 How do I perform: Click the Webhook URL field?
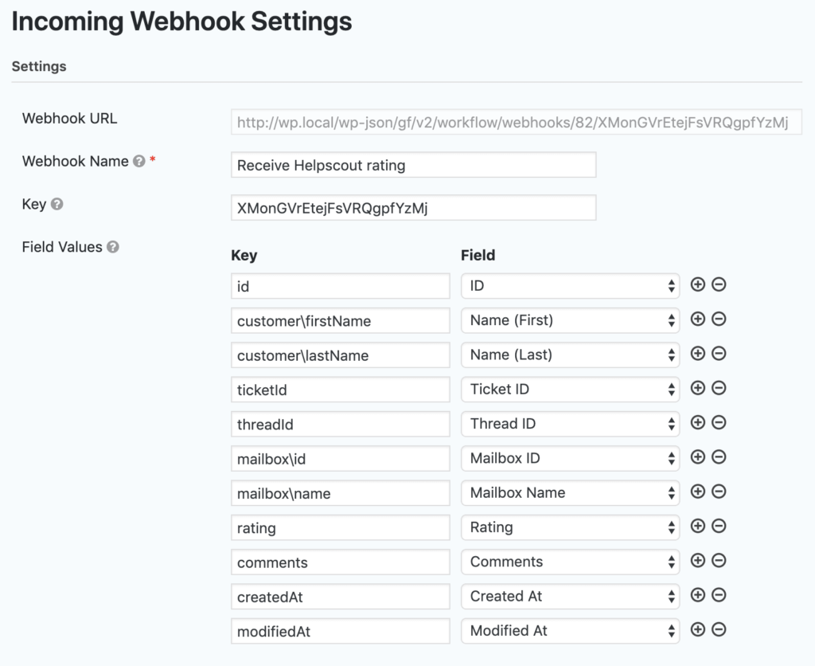[x=516, y=122]
